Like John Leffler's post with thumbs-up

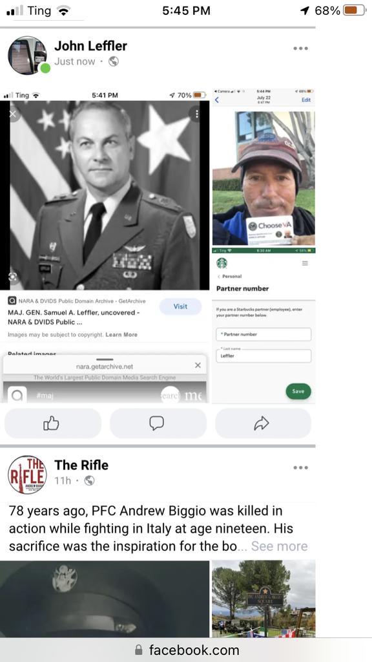(52, 423)
